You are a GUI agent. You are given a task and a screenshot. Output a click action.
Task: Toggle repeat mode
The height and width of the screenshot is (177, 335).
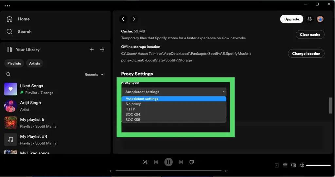click(192, 162)
